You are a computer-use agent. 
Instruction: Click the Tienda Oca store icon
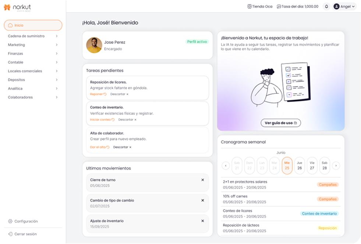pos(249,7)
